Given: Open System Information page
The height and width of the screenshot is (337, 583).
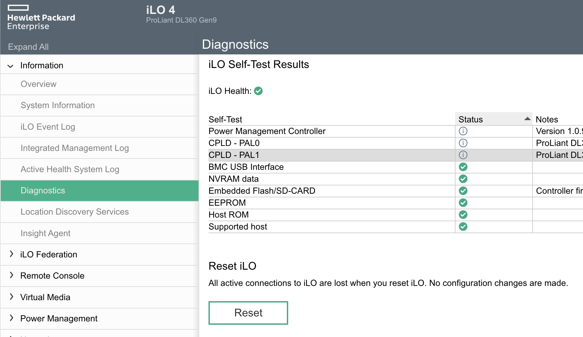Looking at the screenshot, I should click(x=100, y=105).
